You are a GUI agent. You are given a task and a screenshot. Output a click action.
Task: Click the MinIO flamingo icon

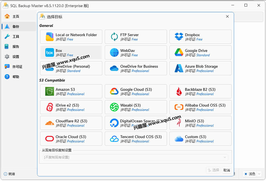[x=179, y=123]
